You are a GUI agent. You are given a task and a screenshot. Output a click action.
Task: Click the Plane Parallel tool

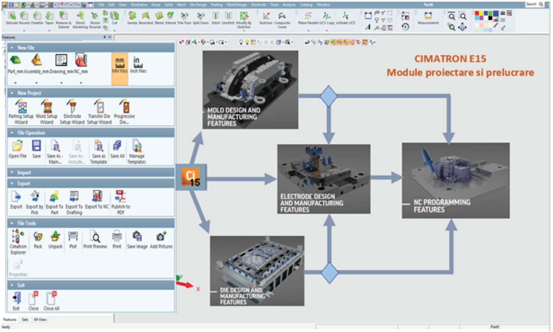[x=308, y=18]
